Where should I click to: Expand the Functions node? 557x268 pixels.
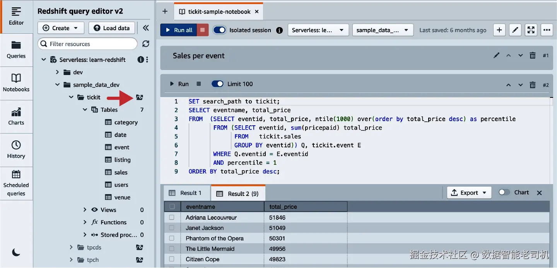(x=85, y=222)
